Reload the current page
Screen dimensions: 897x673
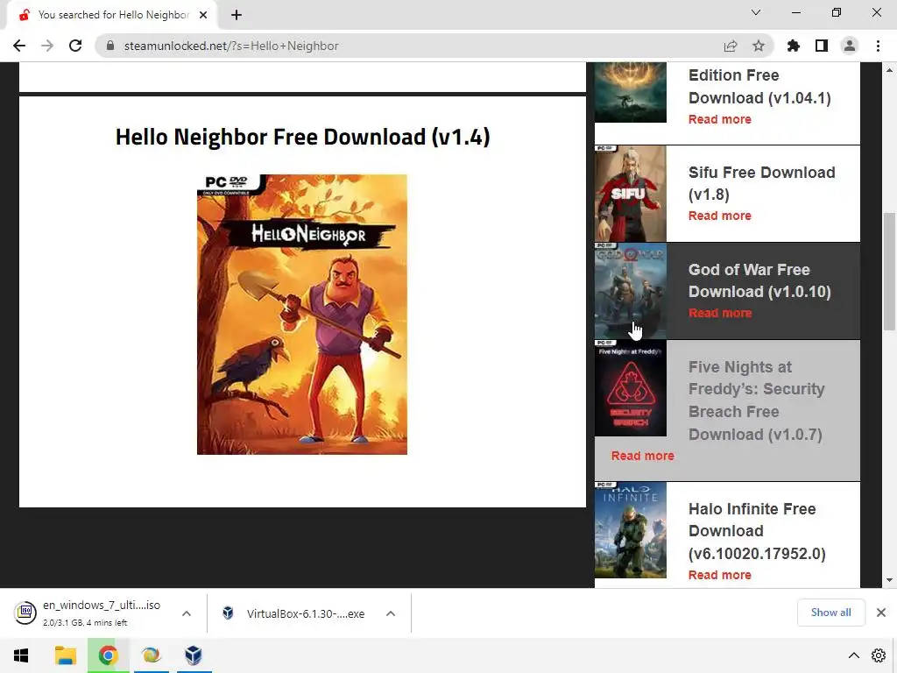75,46
